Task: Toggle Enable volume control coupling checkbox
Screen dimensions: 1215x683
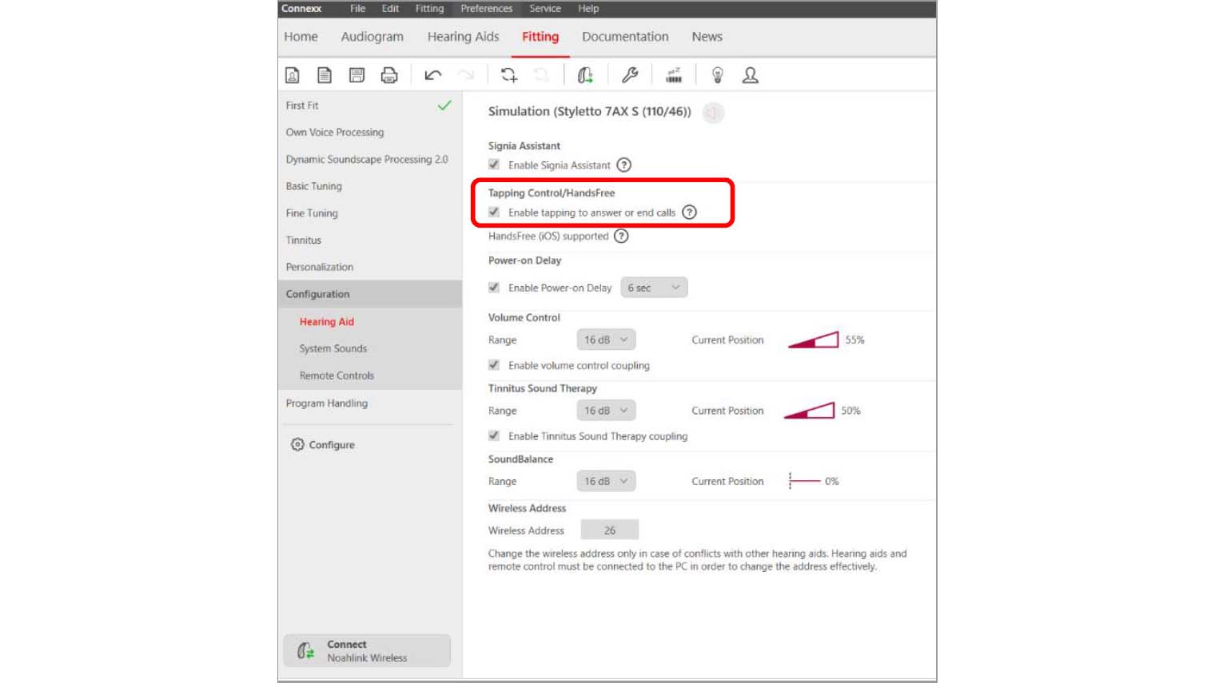Action: click(x=494, y=365)
